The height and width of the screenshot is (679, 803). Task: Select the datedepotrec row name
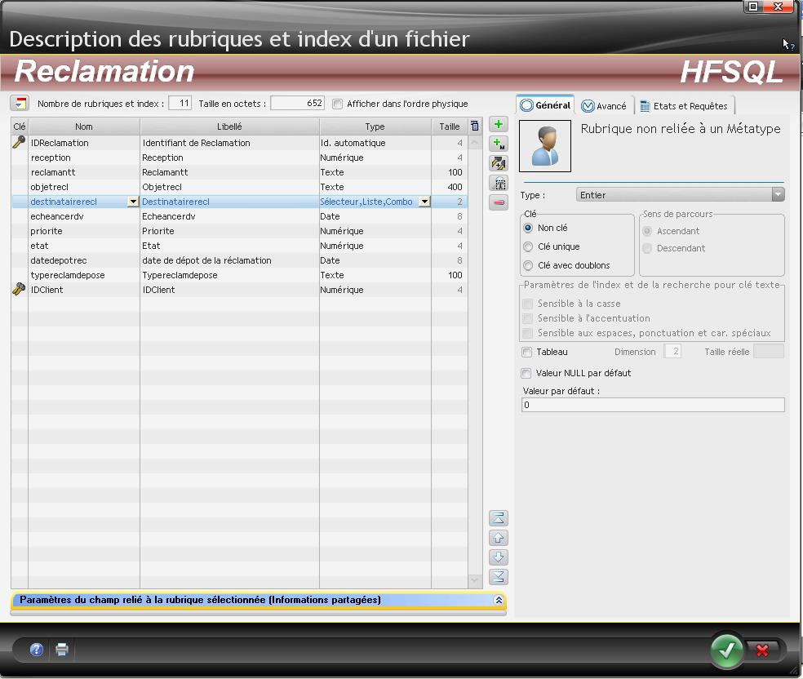click(x=84, y=260)
